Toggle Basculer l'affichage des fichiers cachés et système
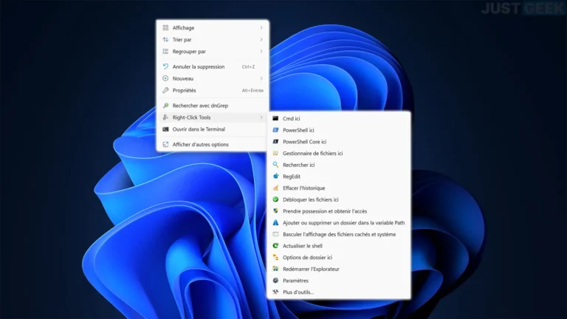The image size is (567, 319). pos(339,234)
